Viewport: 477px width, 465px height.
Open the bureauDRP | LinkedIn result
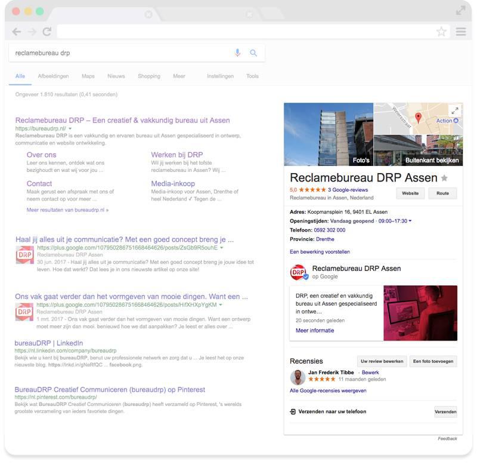(49, 343)
